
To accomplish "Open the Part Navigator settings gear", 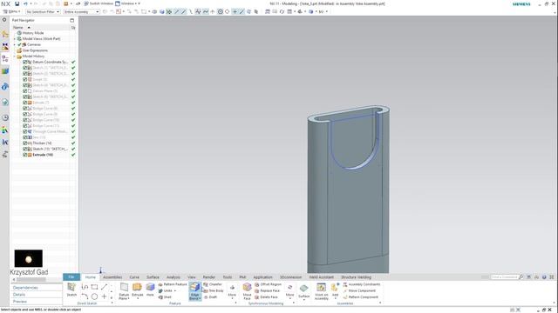I will coord(4,20).
